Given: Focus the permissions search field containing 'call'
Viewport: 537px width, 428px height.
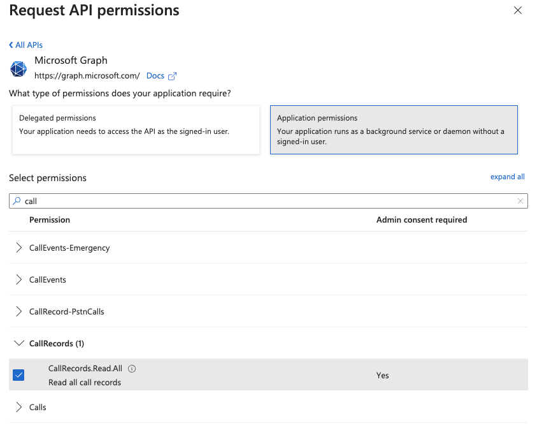Looking at the screenshot, I should click(x=268, y=201).
